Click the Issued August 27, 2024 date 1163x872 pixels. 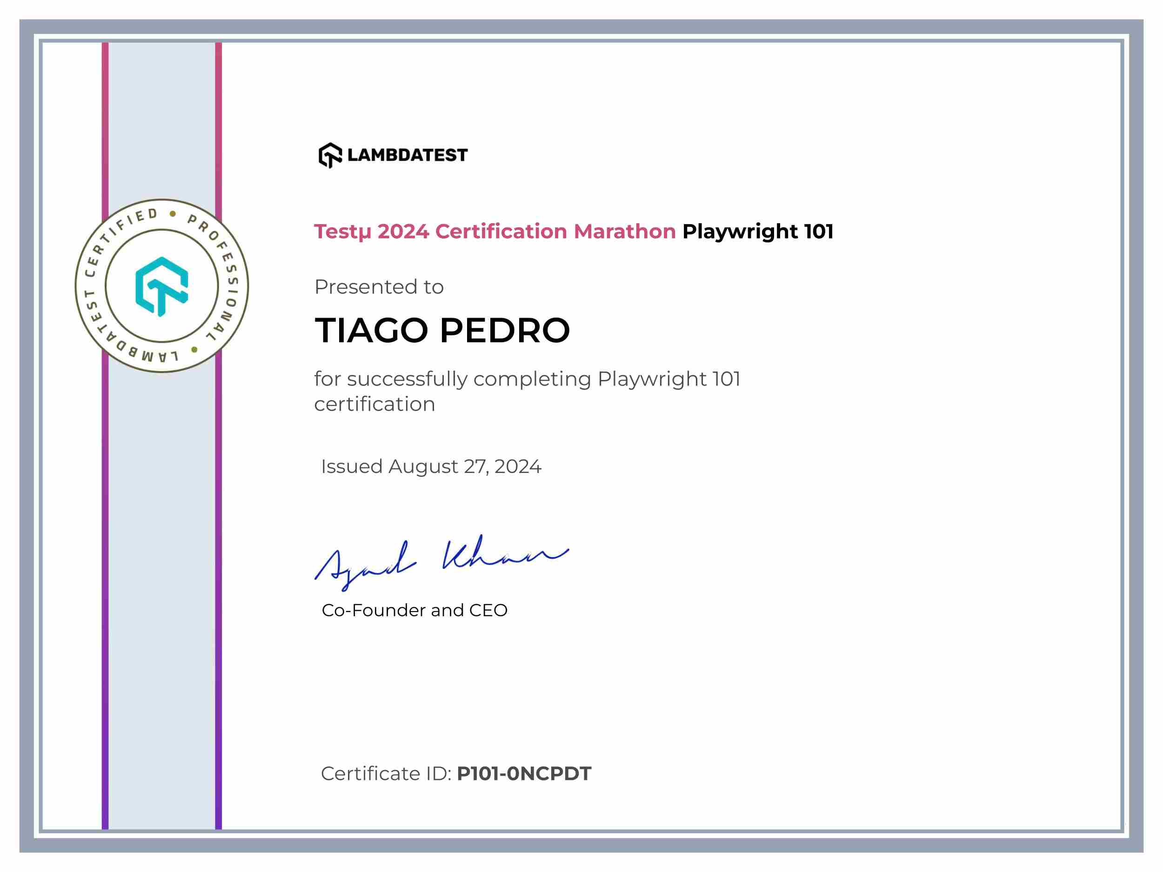[431, 466]
